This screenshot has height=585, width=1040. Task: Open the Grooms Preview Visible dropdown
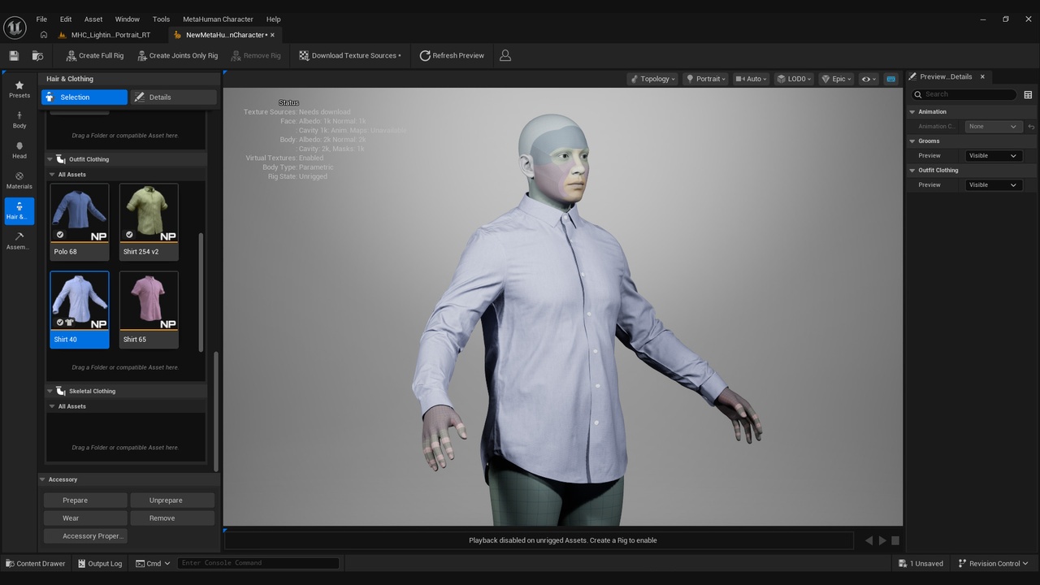pyautogui.click(x=992, y=155)
